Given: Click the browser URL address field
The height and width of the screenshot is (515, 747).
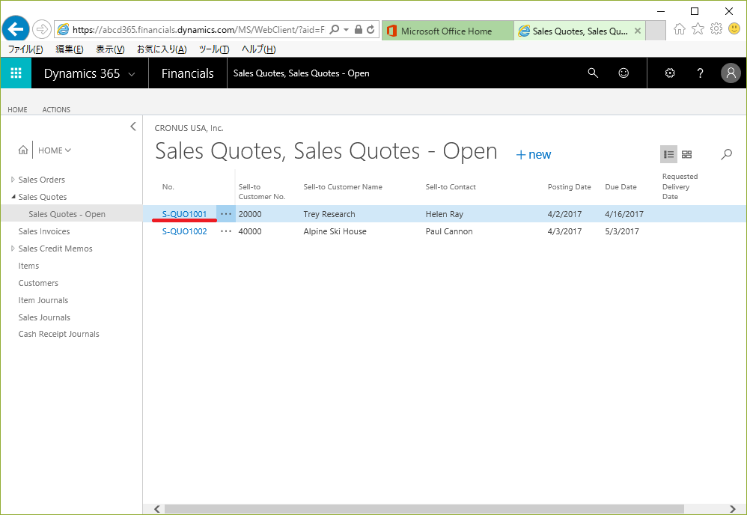Looking at the screenshot, I should [198, 29].
